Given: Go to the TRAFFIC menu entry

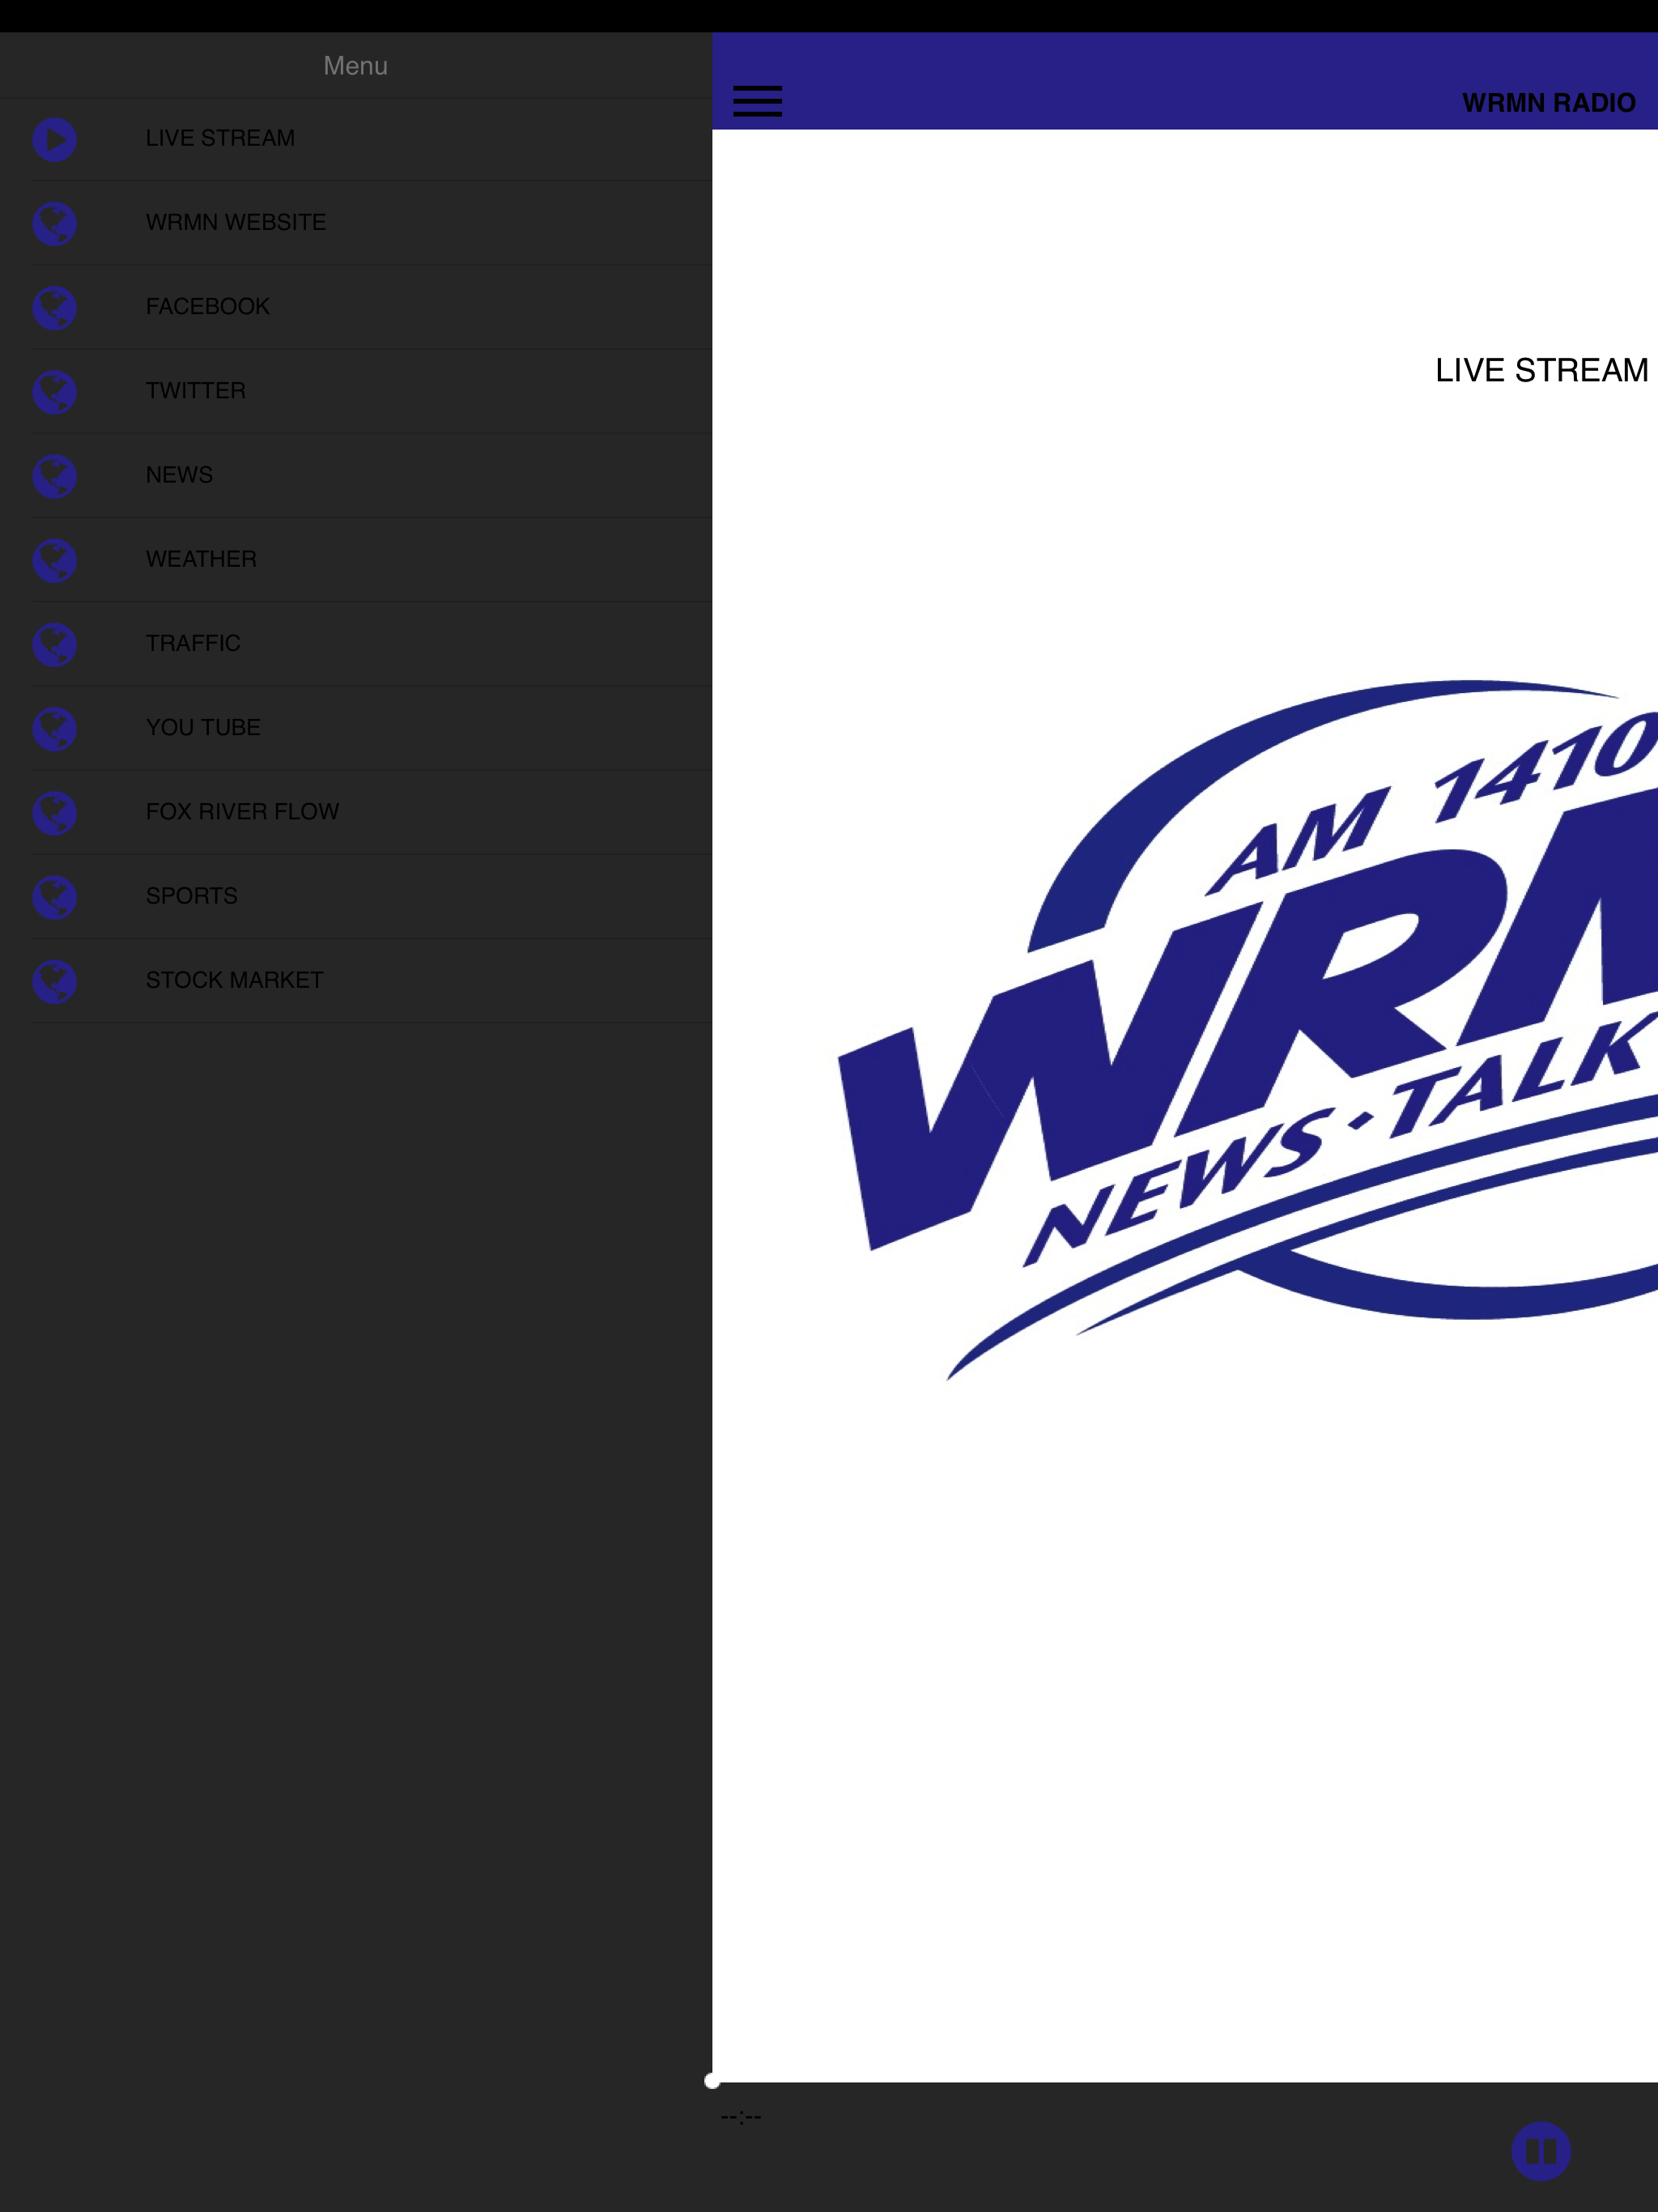Looking at the screenshot, I should point(356,644).
